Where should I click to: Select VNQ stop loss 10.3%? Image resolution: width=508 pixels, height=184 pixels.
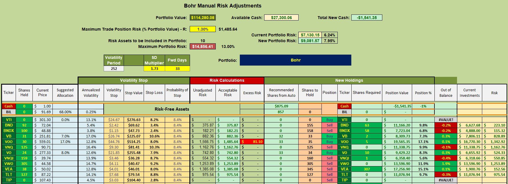154,147
